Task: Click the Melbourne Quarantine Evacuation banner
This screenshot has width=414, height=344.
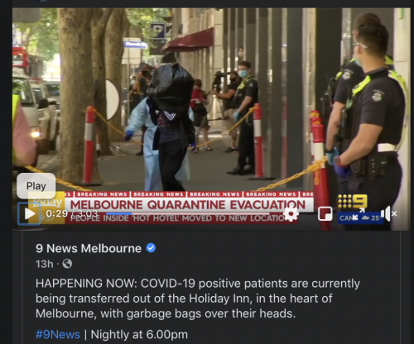Action: pyautogui.click(x=188, y=205)
